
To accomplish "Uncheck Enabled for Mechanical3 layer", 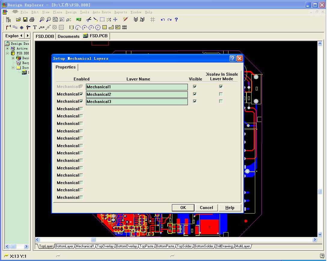I will coord(81,101).
